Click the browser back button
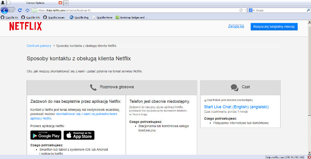311x159 pixels. click(5, 10)
